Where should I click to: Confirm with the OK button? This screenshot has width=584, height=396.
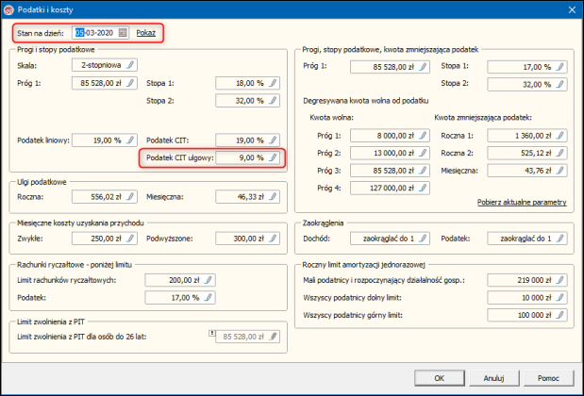(x=439, y=378)
